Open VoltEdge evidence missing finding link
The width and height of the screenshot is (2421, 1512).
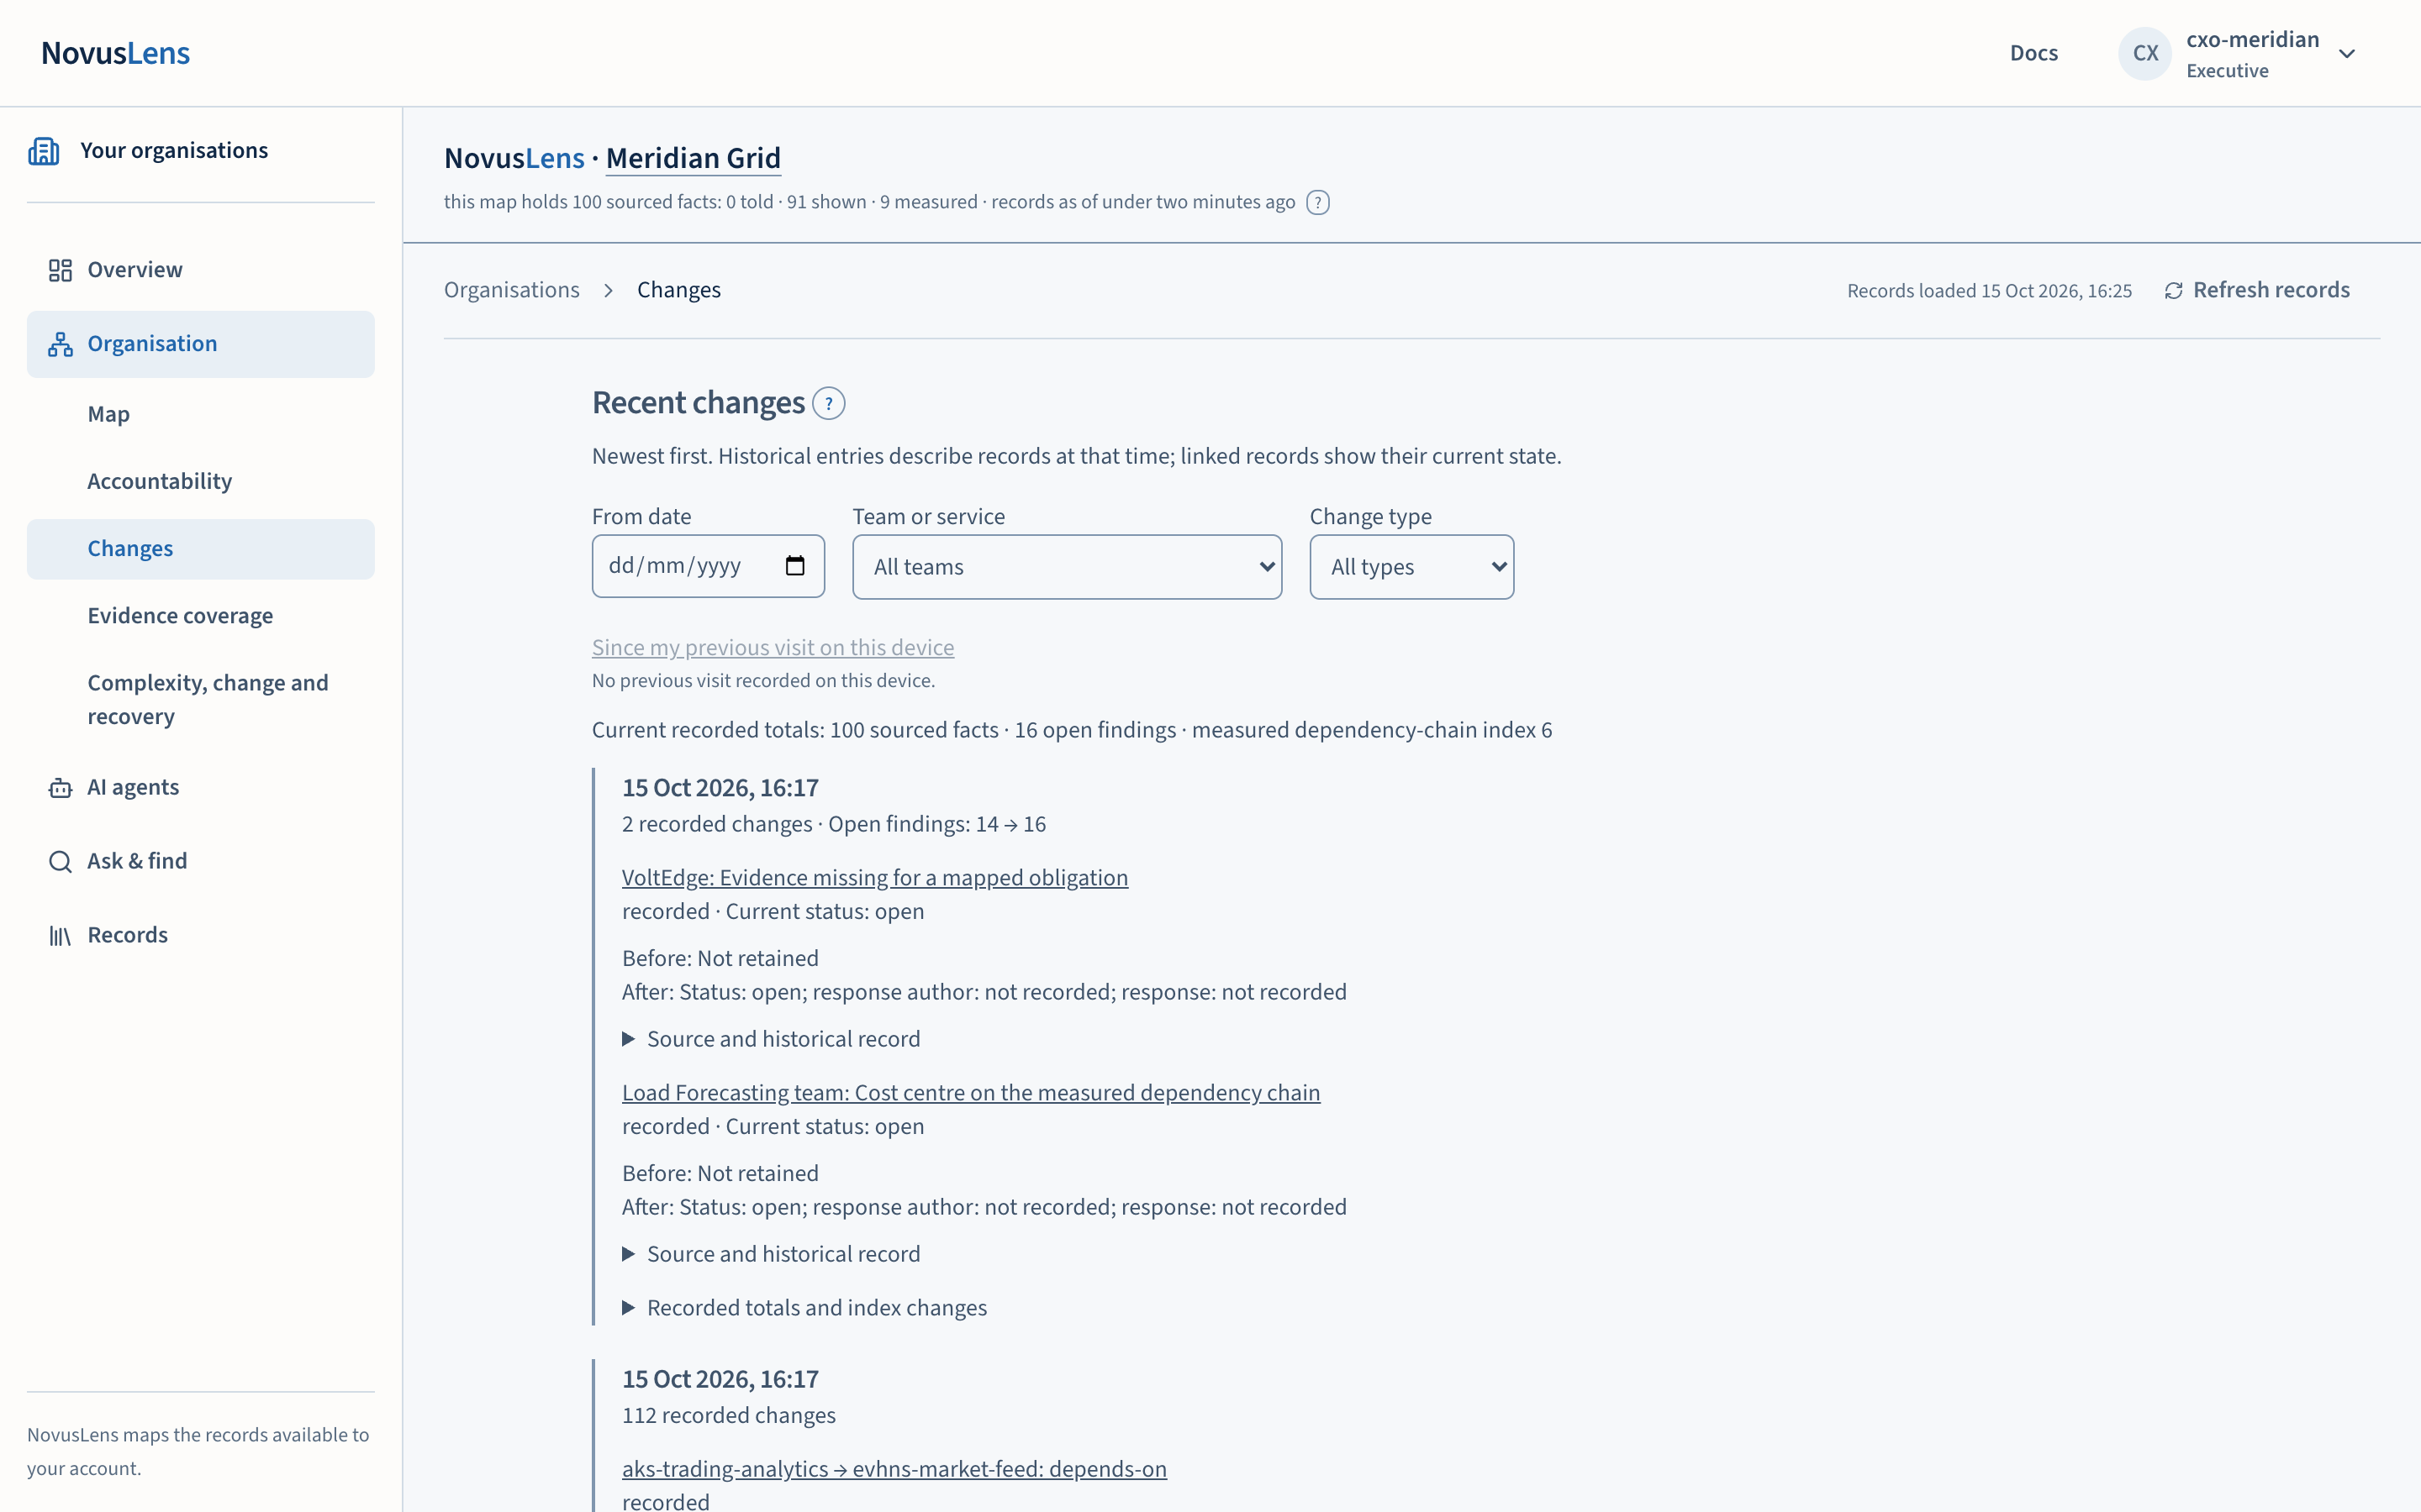point(874,878)
